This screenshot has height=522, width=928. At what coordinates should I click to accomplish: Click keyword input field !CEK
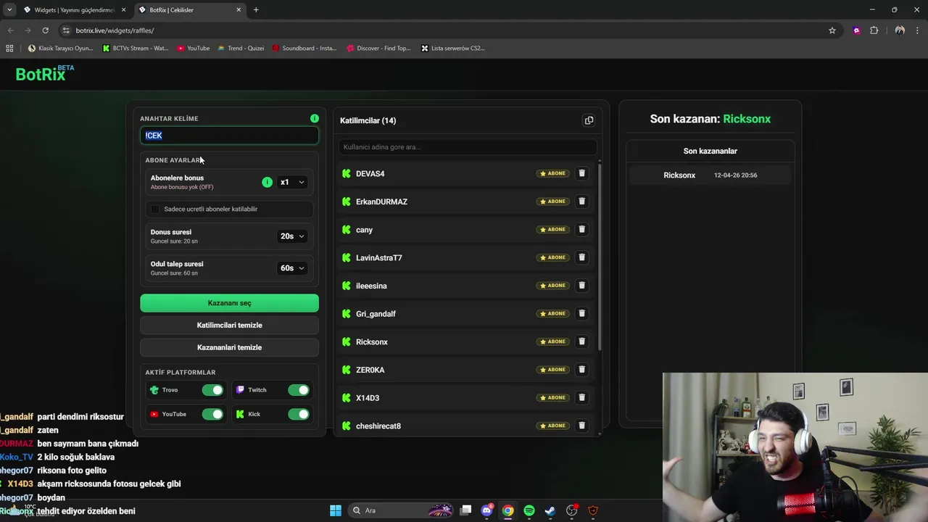click(x=229, y=136)
